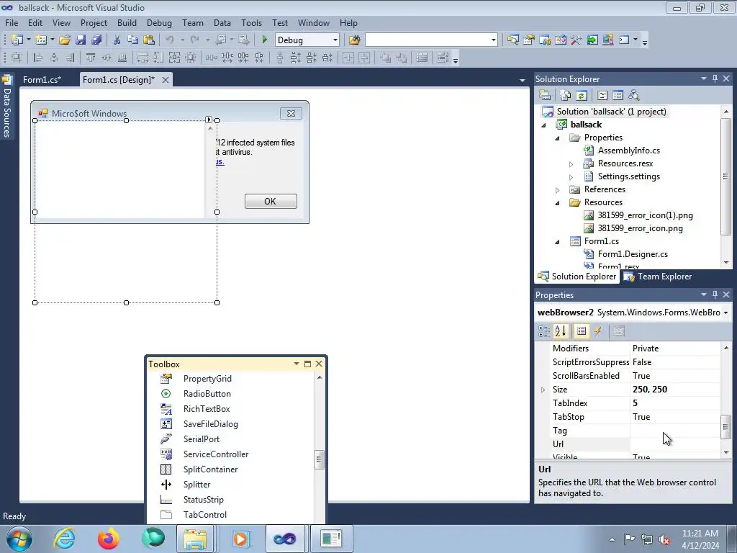This screenshot has height=553, width=737.
Task: Switch to the Team Explorer tab
Action: pos(658,276)
